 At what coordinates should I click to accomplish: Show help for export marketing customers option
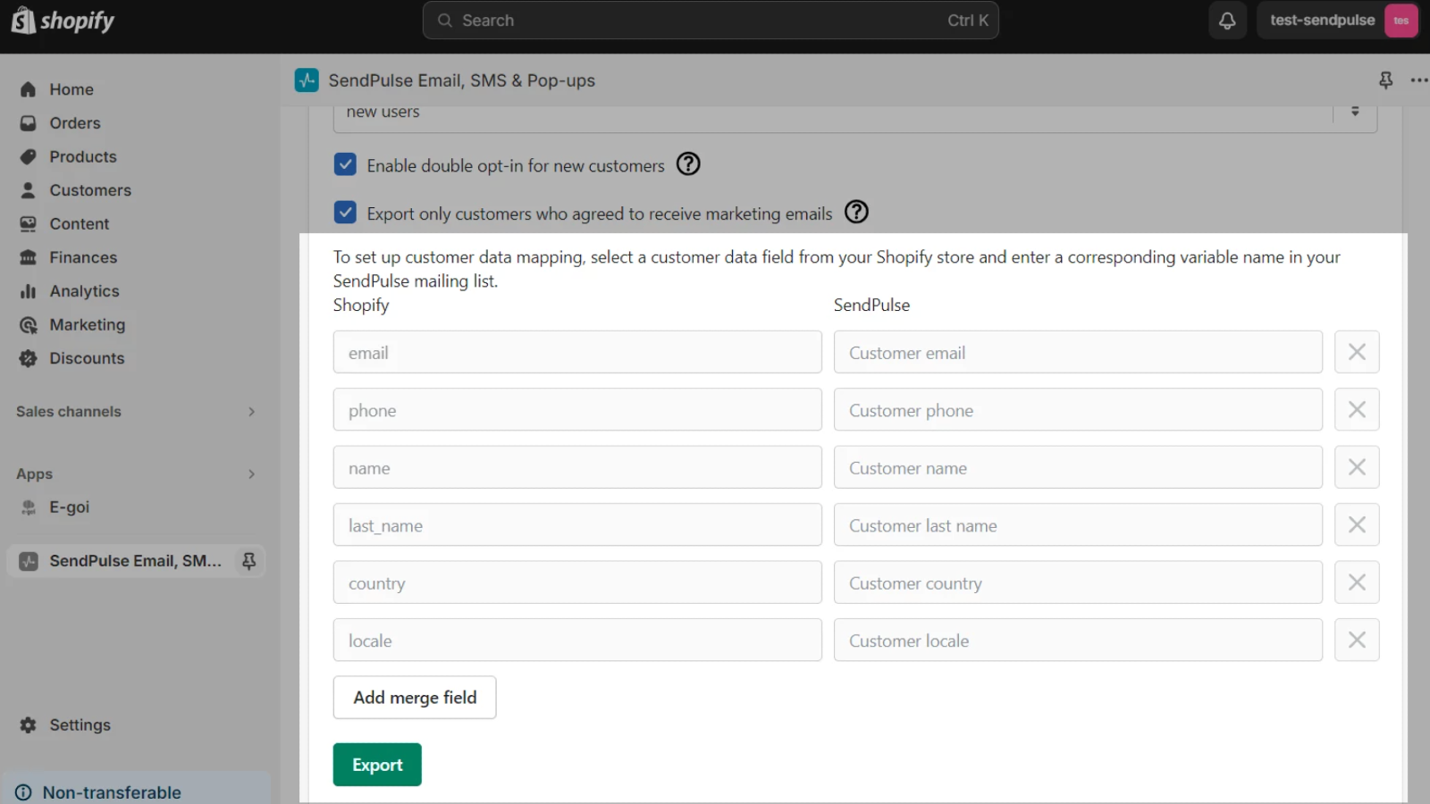pos(856,213)
